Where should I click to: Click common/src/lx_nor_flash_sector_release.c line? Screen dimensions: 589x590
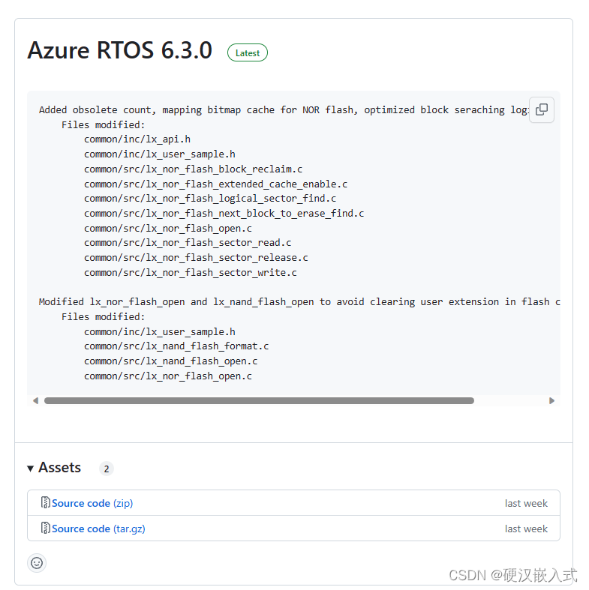point(196,258)
